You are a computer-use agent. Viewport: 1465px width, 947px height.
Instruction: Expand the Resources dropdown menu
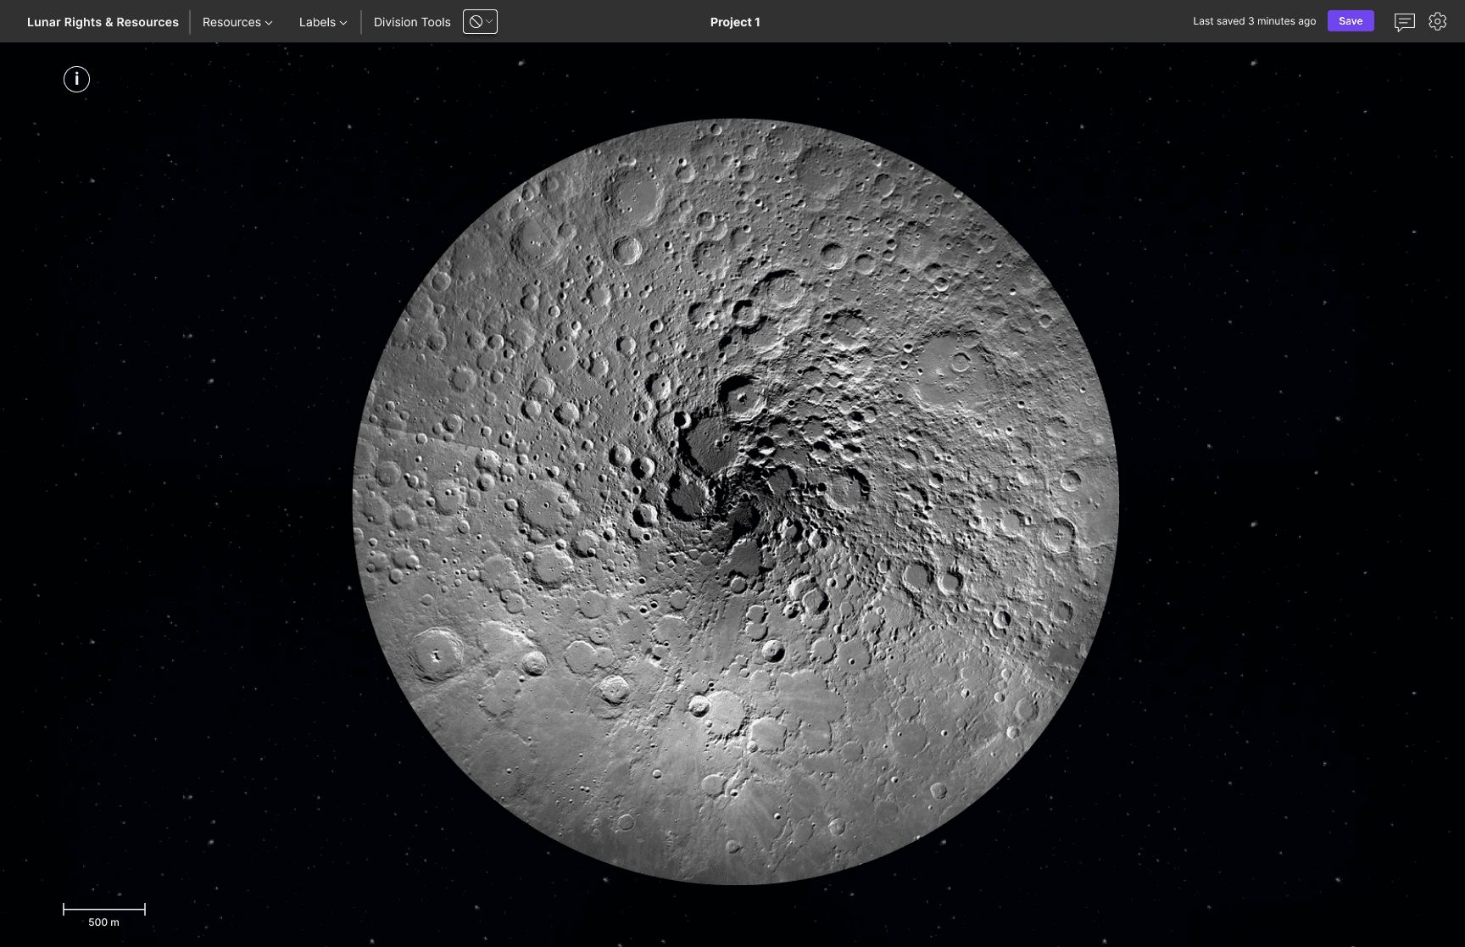[237, 22]
